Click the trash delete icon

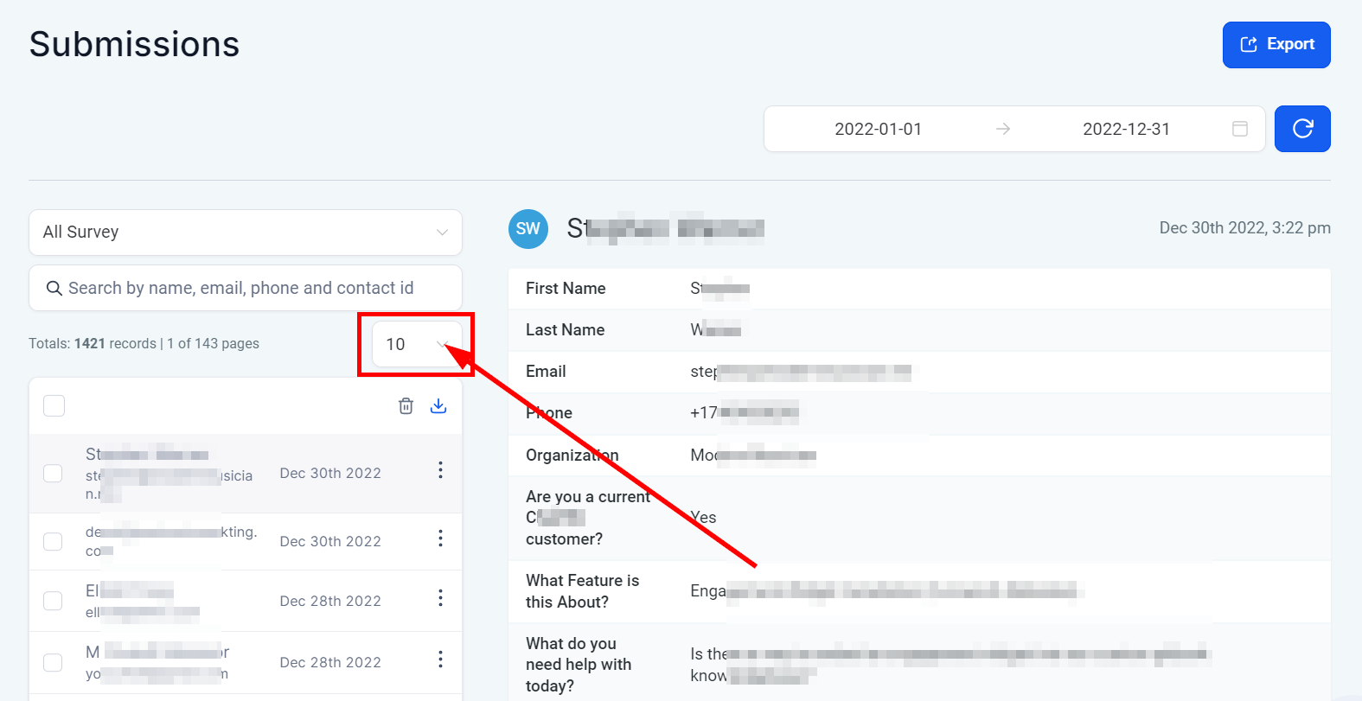(406, 405)
